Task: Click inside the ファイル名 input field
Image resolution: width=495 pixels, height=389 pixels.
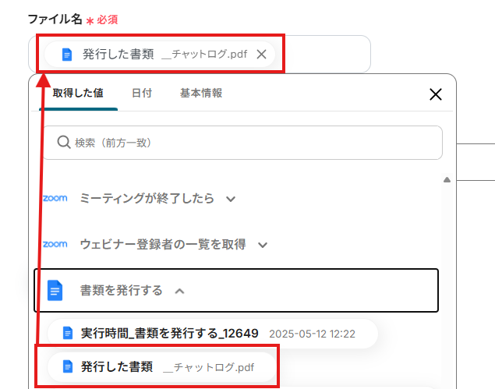Action: click(320, 55)
